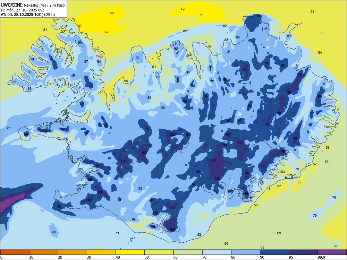Click the map value '47' in the northwest

(80, 26)
